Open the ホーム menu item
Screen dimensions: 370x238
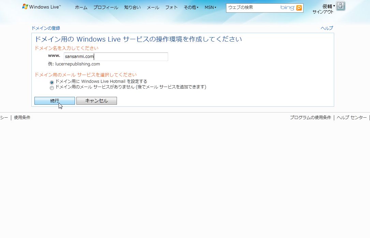coord(81,8)
